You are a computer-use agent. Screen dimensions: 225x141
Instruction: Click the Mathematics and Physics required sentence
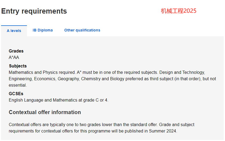42,72
